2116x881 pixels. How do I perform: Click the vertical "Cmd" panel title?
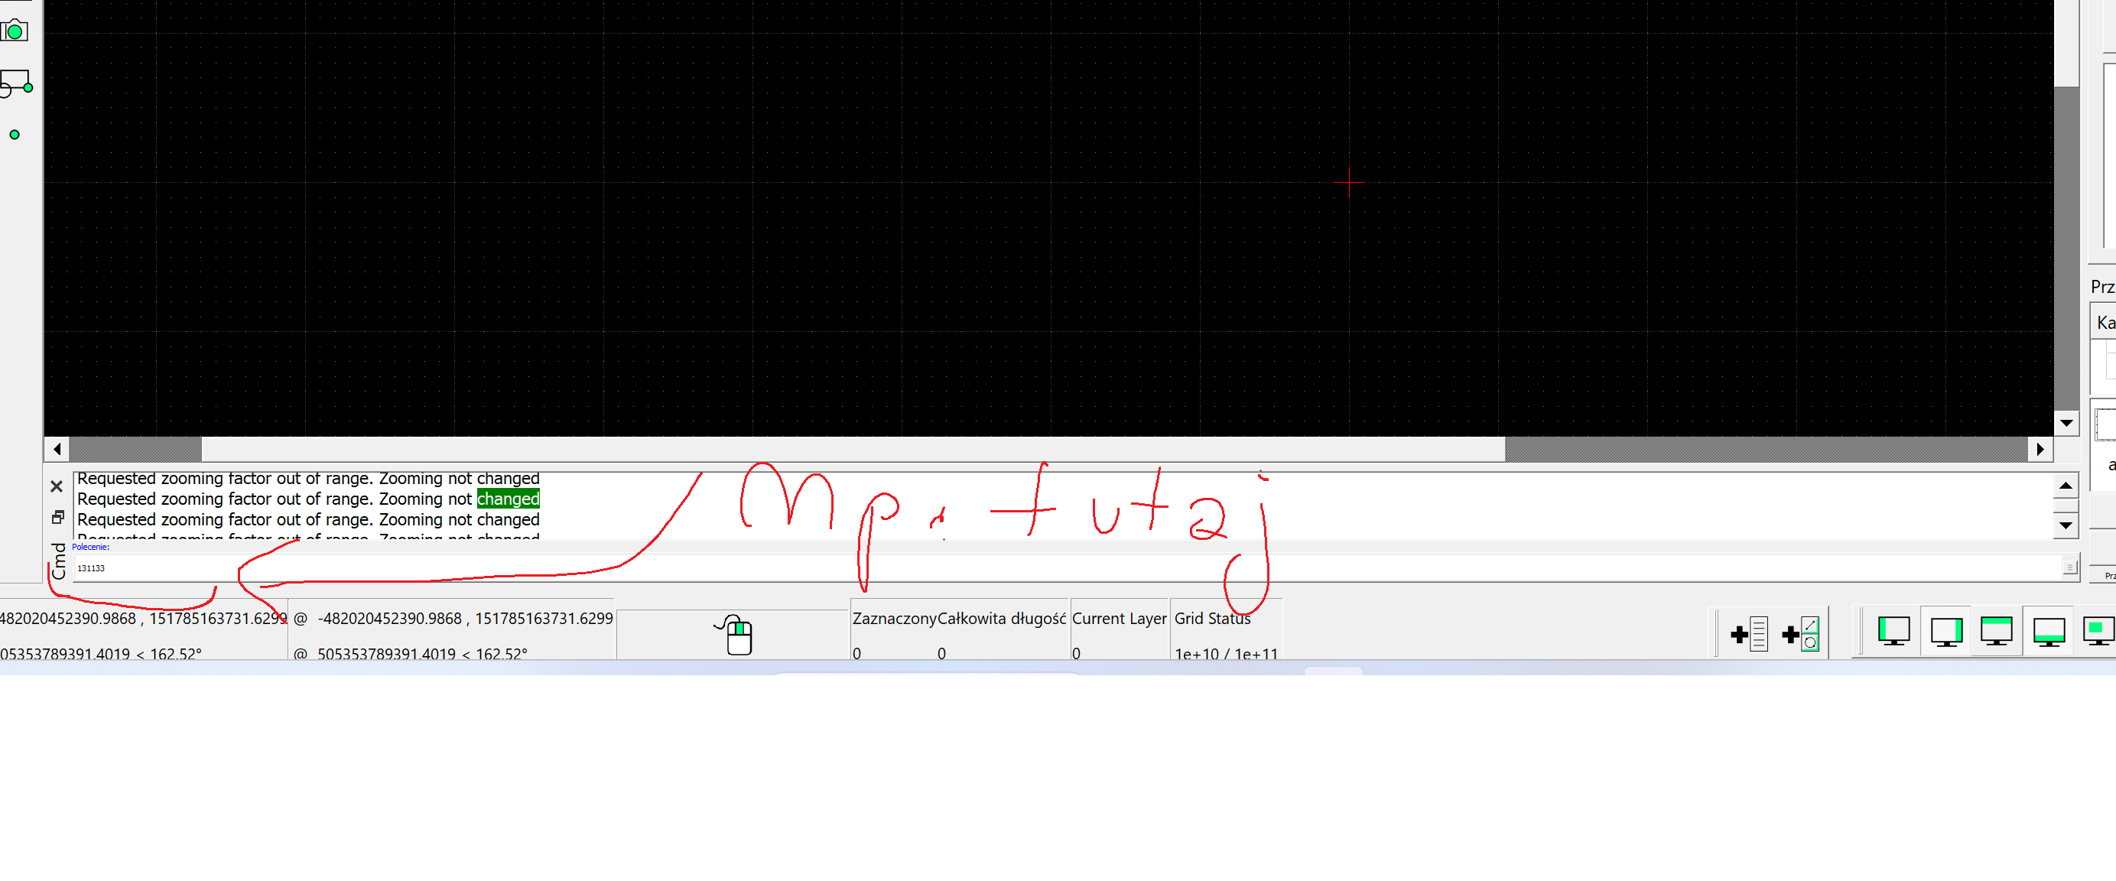[58, 561]
